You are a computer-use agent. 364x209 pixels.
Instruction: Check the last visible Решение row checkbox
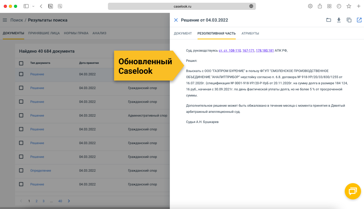(21, 184)
